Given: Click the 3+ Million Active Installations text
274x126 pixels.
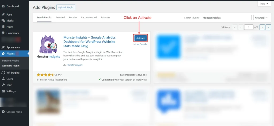Looking at the screenshot, I should [x=52, y=80].
